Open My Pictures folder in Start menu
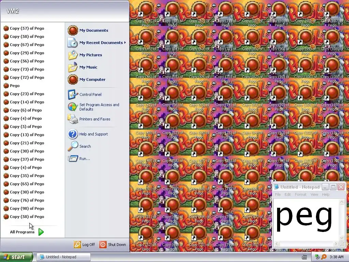Viewport: 349px width, 262px height. (x=85, y=55)
